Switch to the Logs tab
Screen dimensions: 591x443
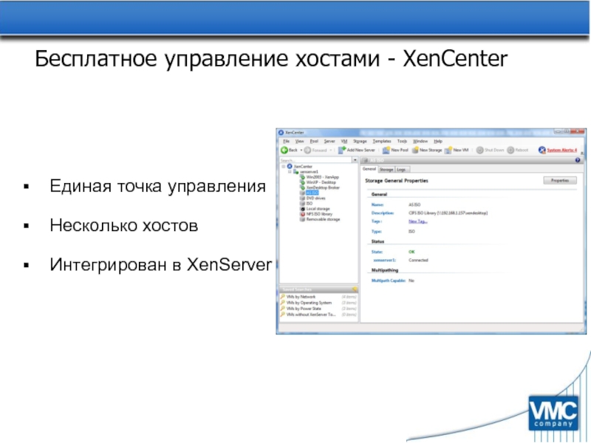click(x=402, y=170)
